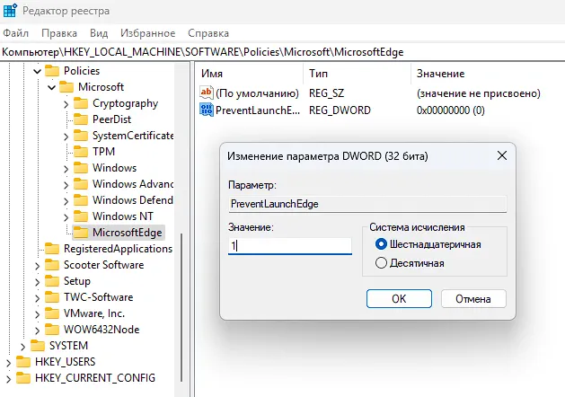Expand the HKEY_CURRENT_CONFIG hive
This screenshot has height=397, width=565.
tap(8, 379)
